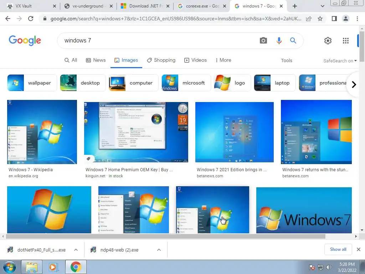This screenshot has height=274, width=365.
Task: Click the en.wikipedia.org source link
Action: coord(23,176)
